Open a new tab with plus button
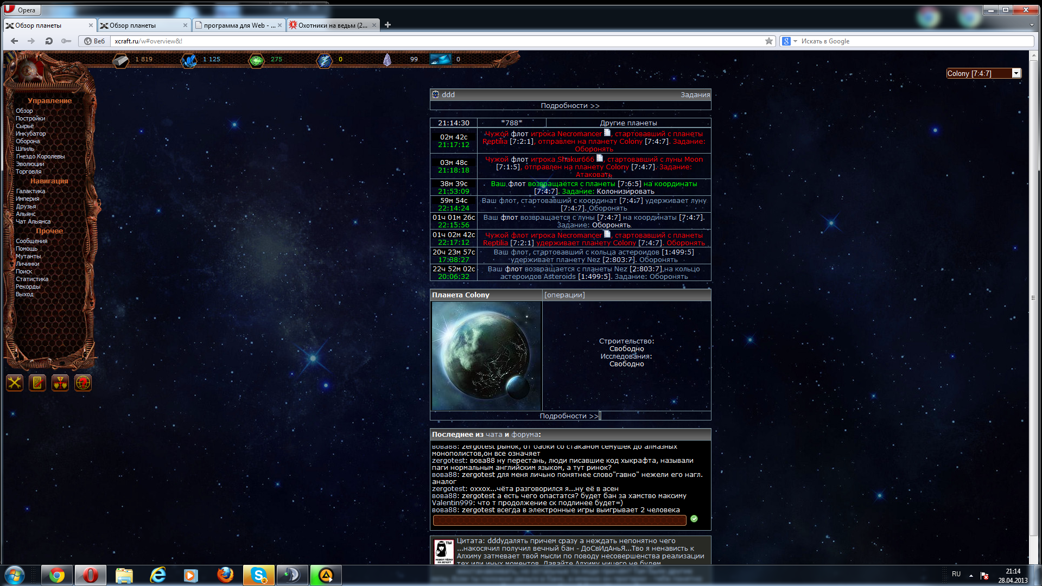The width and height of the screenshot is (1042, 586). [x=387, y=25]
